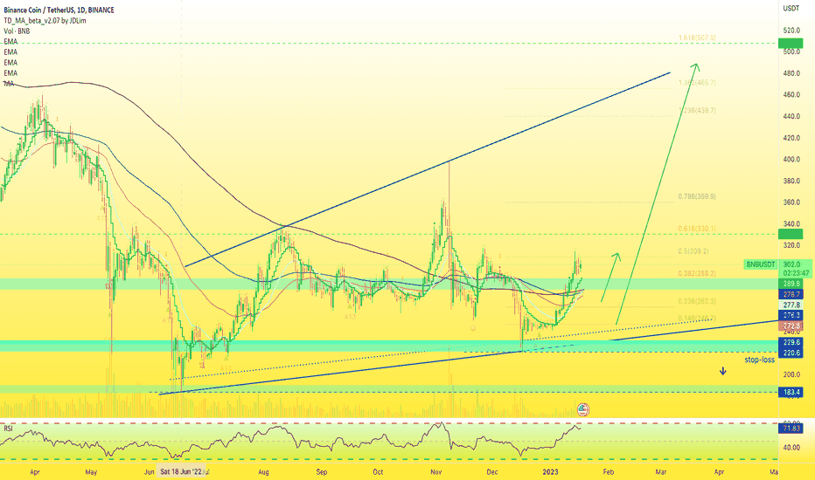Click Fibonacci label 1.236(439.7)
The image size is (815, 480).
697,111
